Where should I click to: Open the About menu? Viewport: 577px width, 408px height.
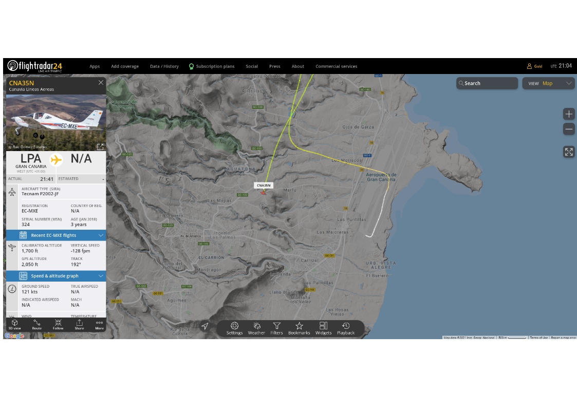[x=297, y=66]
